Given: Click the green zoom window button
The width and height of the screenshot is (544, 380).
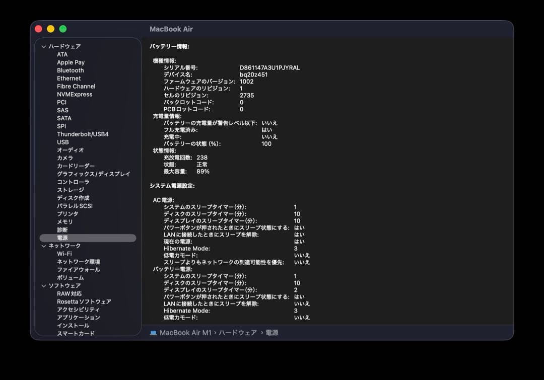Looking at the screenshot, I should pos(63,29).
